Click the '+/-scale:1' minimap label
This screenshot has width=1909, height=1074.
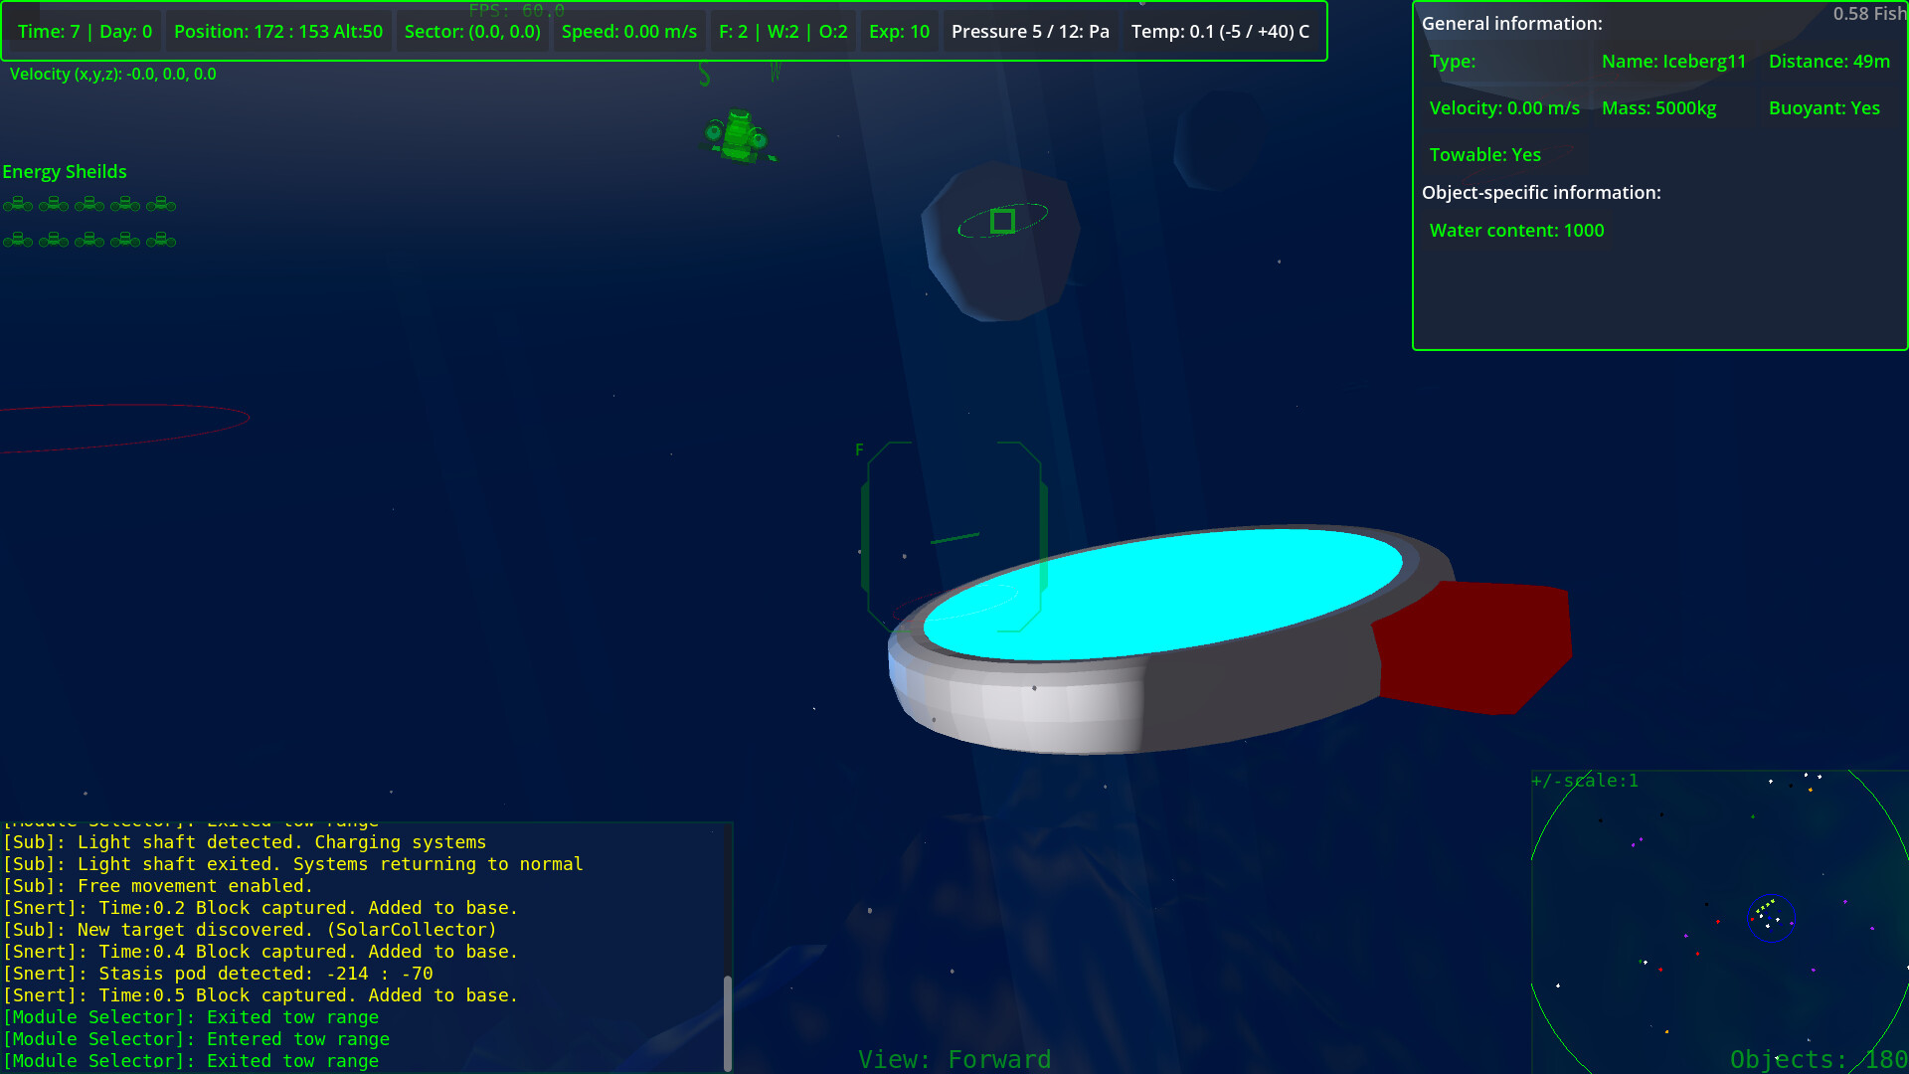pos(1585,781)
